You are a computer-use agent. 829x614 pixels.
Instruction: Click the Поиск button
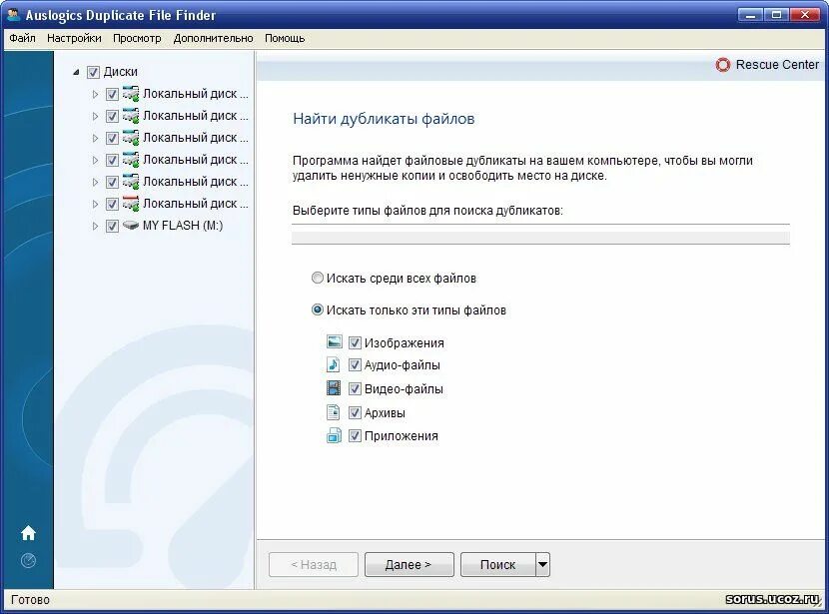click(x=498, y=564)
